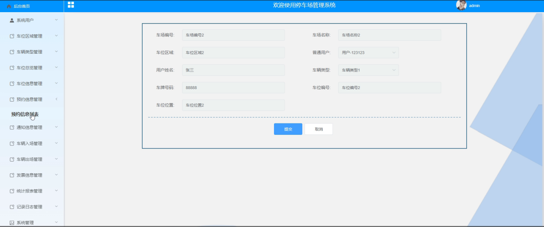Focus the 用户姓名 input field
The height and width of the screenshot is (227, 544).
[233, 70]
